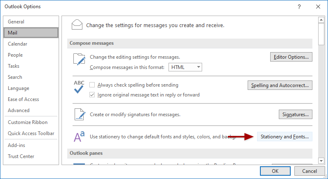328x179 pixels.
Task: Click the stationery fonts 'Aa' icon
Action: pyautogui.click(x=79, y=136)
